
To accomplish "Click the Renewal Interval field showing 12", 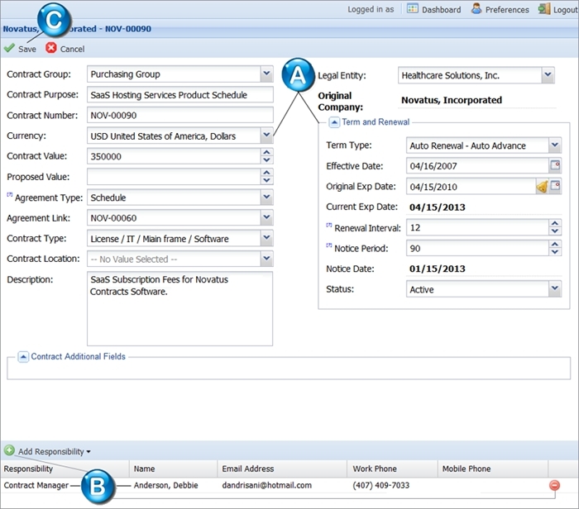I will (x=478, y=227).
